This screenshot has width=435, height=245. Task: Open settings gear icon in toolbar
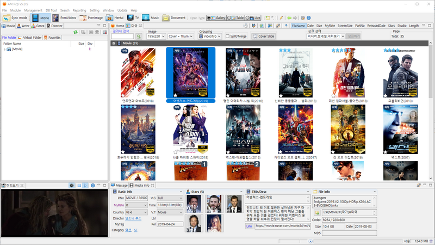(303, 18)
